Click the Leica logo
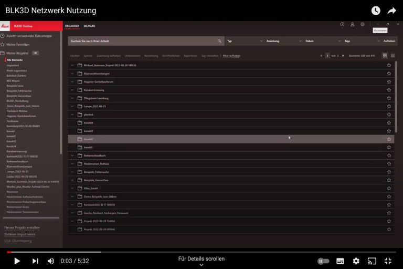The width and height of the screenshot is (403, 269). [x=5, y=26]
